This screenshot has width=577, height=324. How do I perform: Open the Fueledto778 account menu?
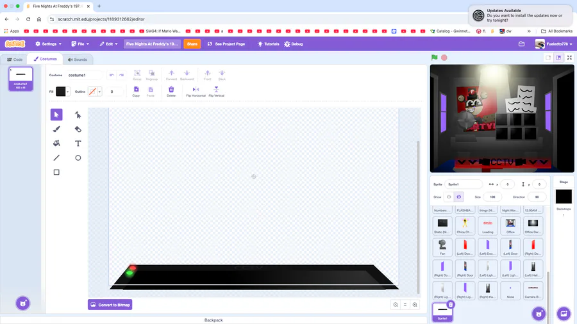554,44
